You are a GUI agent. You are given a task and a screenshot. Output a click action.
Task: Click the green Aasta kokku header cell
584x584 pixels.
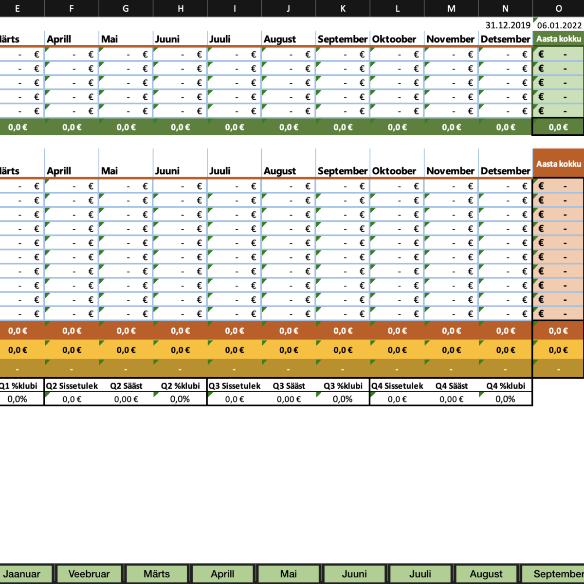559,39
